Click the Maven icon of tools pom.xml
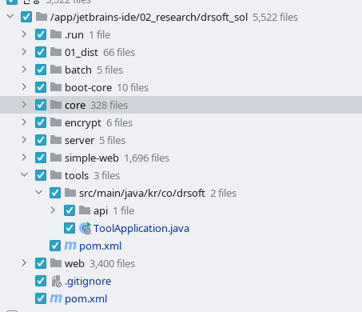362x312 pixels. pyautogui.click(x=70, y=246)
